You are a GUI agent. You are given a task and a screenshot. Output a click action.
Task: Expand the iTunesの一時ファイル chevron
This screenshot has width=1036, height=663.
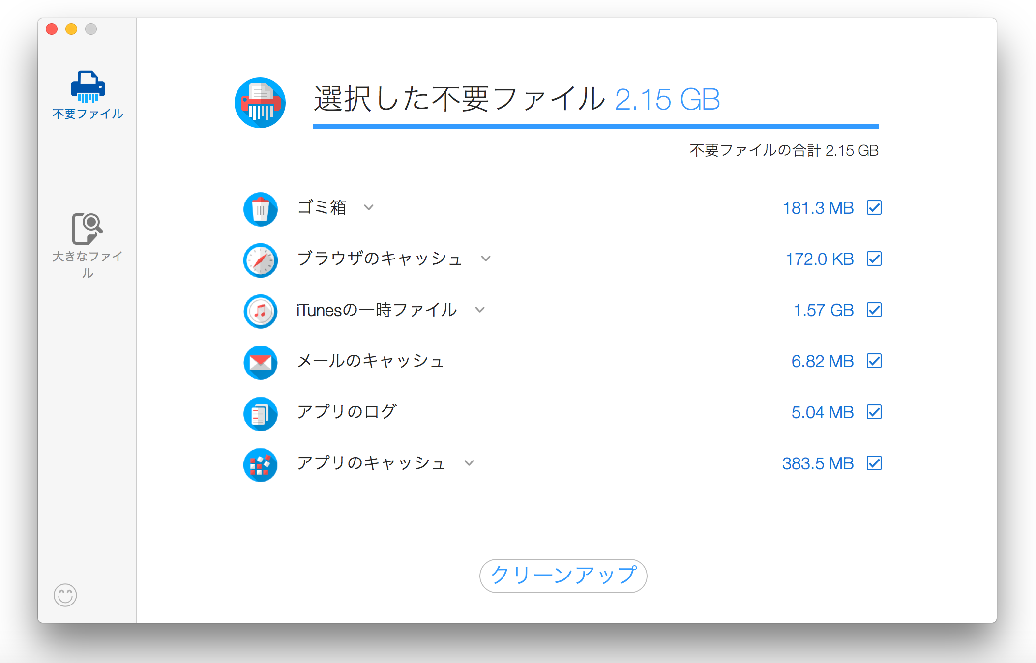(480, 310)
